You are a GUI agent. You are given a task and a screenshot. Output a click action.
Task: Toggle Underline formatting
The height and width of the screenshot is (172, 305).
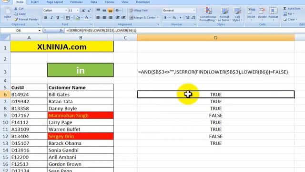point(58,18)
